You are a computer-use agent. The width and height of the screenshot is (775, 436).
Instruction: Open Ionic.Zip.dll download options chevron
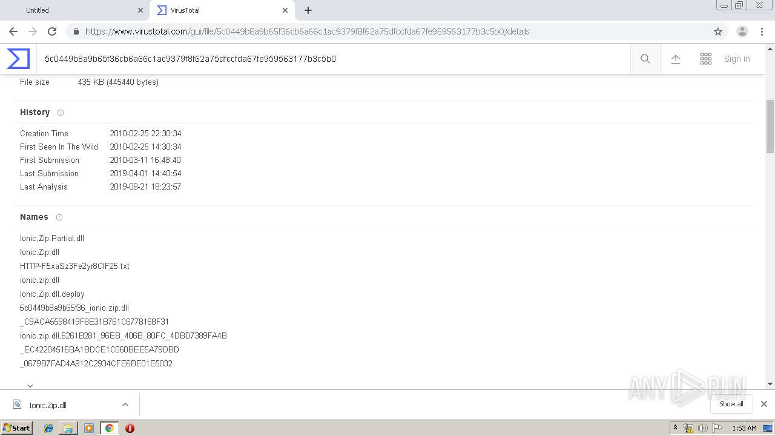pyautogui.click(x=125, y=405)
